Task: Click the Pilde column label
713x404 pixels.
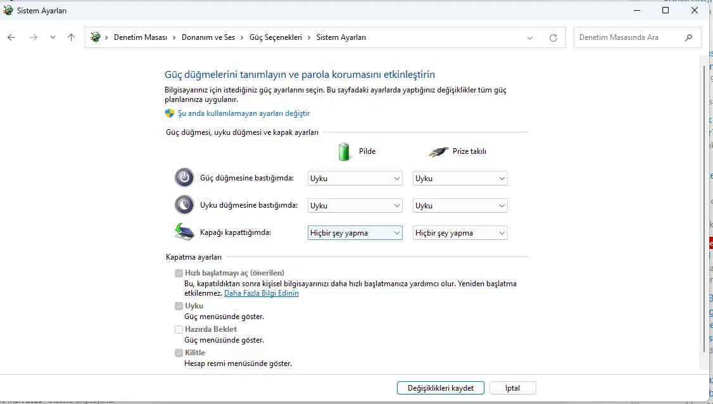Action: click(x=367, y=151)
